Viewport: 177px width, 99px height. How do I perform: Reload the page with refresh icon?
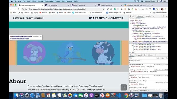pyautogui.click(x=18, y=9)
